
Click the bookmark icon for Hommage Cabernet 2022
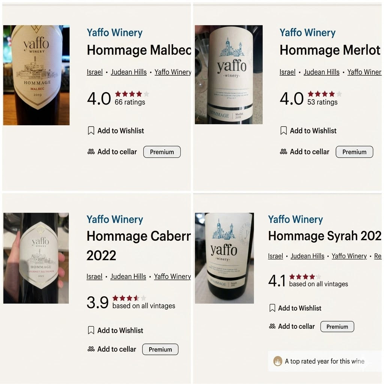tap(91, 330)
